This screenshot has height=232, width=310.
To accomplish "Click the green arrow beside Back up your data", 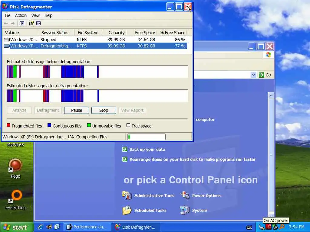I will tap(125, 149).
